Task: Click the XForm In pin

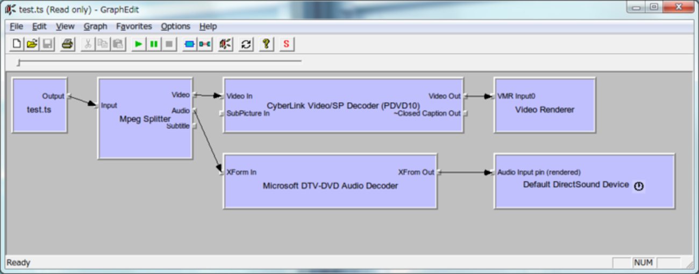Action: [x=222, y=172]
